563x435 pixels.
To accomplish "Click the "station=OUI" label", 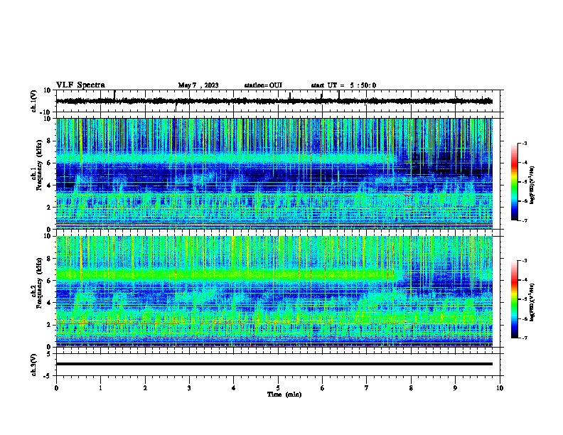I will (x=263, y=85).
